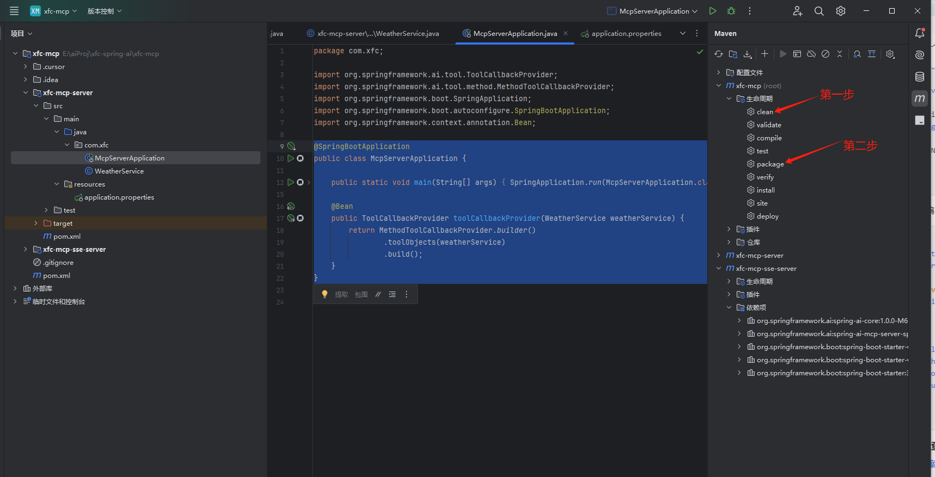This screenshot has height=477, width=935.
Task: Open editor tab options menu
Action: (697, 34)
